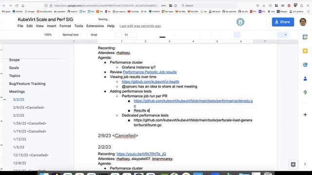The width and height of the screenshot is (312, 175).
Task: Jump to Scope in the outline
Action: (x=14, y=60)
